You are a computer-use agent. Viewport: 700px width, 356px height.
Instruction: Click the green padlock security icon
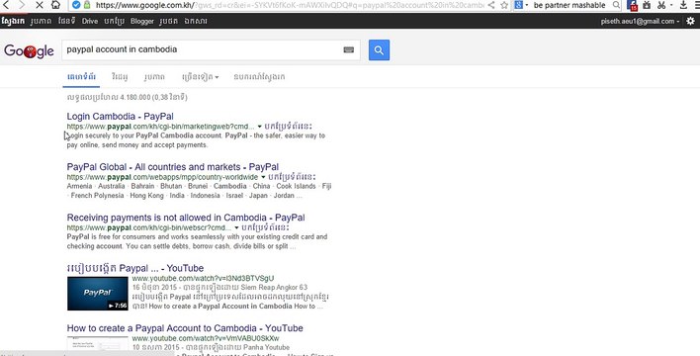tap(87, 5)
